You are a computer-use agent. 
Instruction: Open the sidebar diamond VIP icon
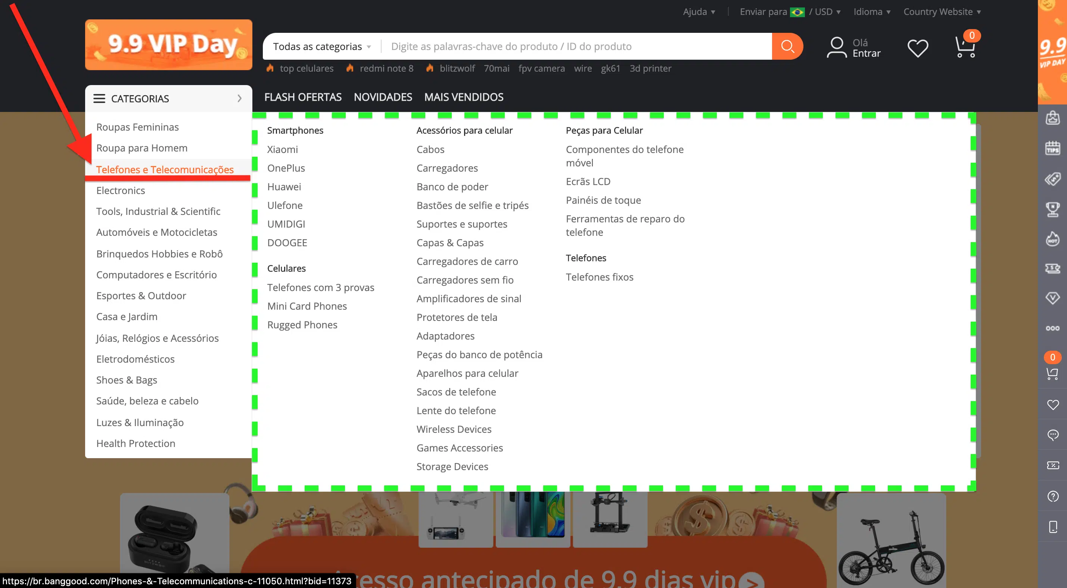1052,298
